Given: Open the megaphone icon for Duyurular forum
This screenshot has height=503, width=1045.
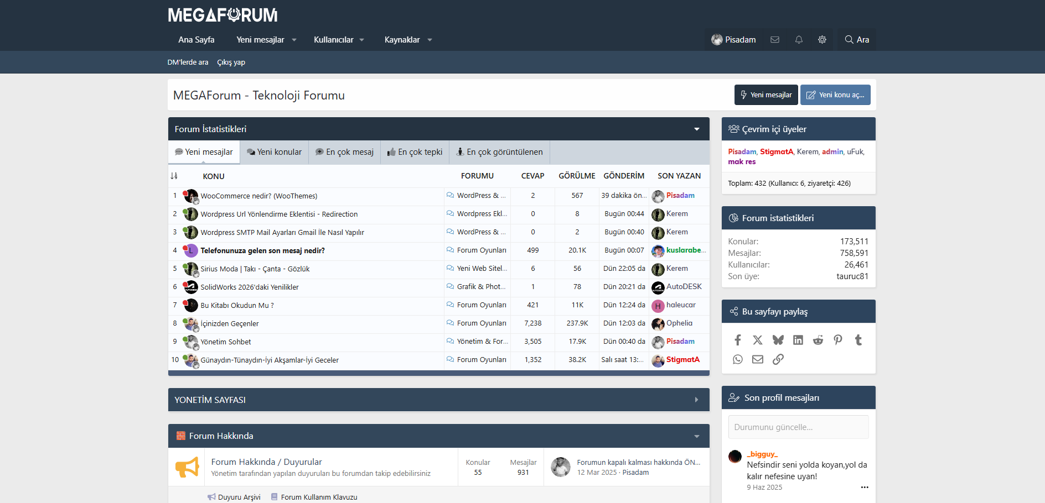Looking at the screenshot, I should tap(187, 467).
